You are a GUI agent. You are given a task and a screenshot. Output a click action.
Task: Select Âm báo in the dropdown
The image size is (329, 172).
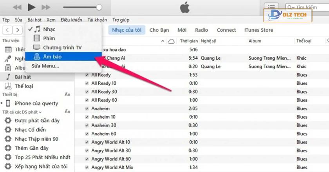[63, 56]
